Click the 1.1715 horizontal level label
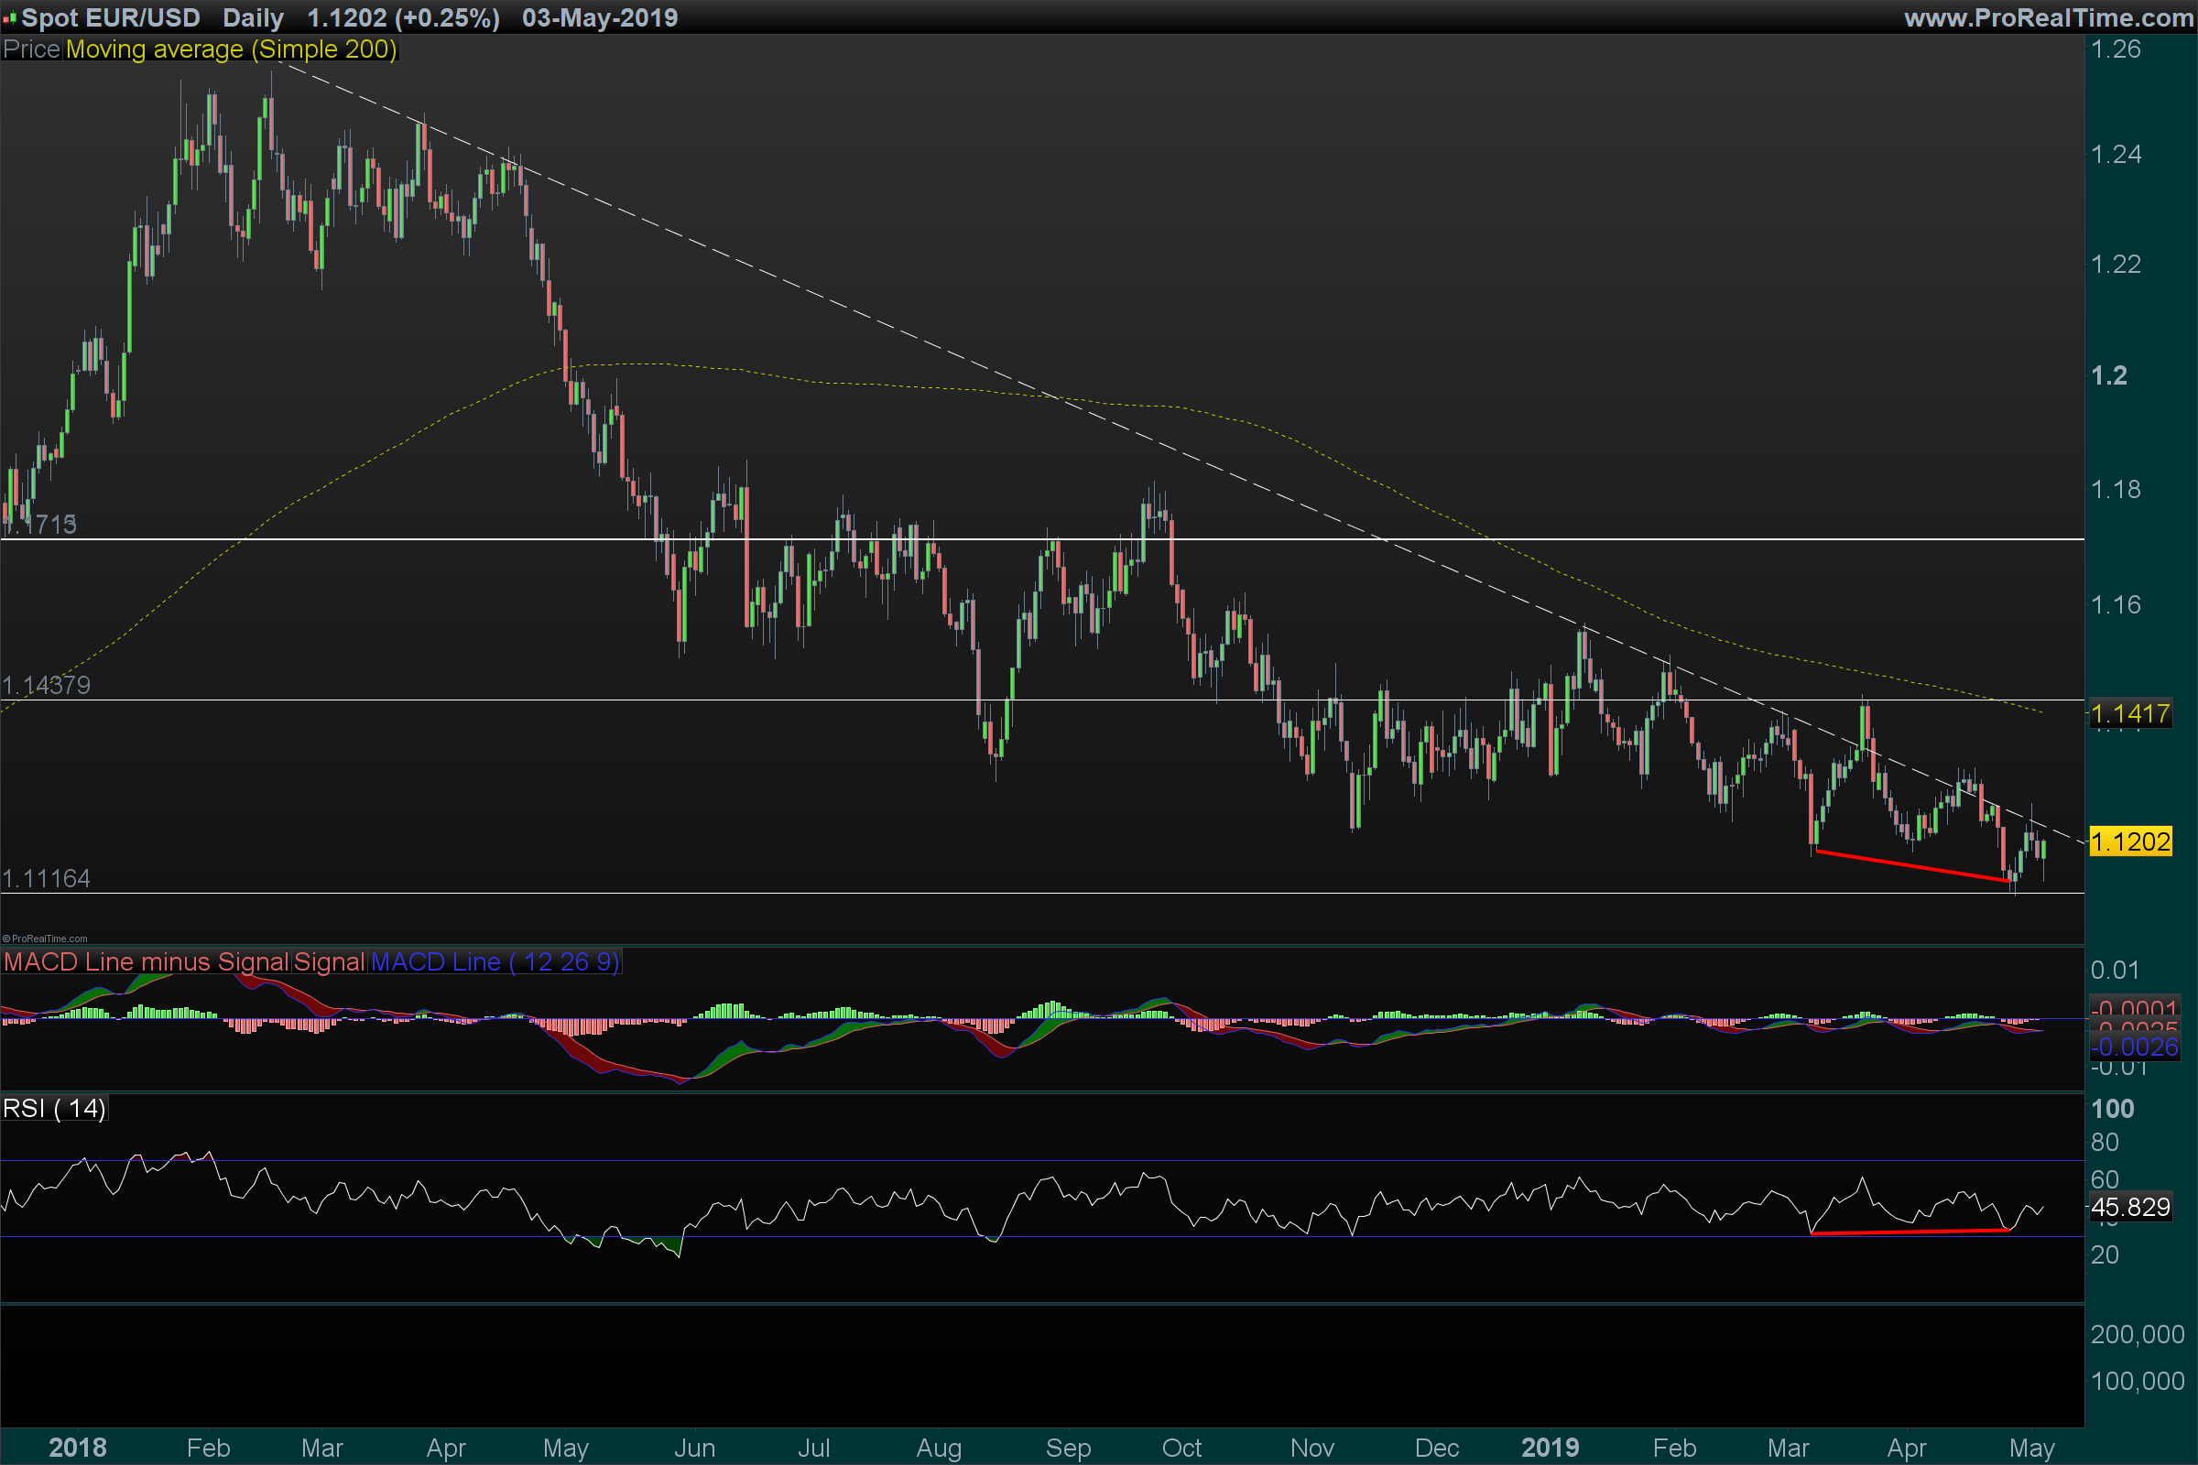Screen dimensions: 2198x1465 point(41,524)
